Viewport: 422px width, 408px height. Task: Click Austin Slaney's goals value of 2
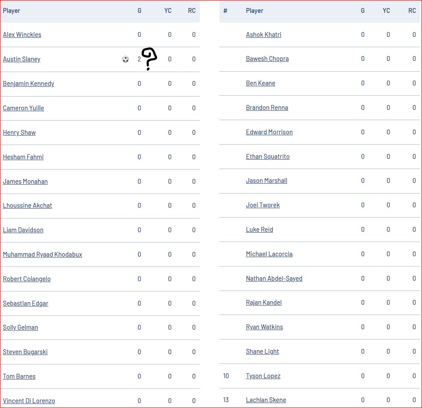click(139, 59)
